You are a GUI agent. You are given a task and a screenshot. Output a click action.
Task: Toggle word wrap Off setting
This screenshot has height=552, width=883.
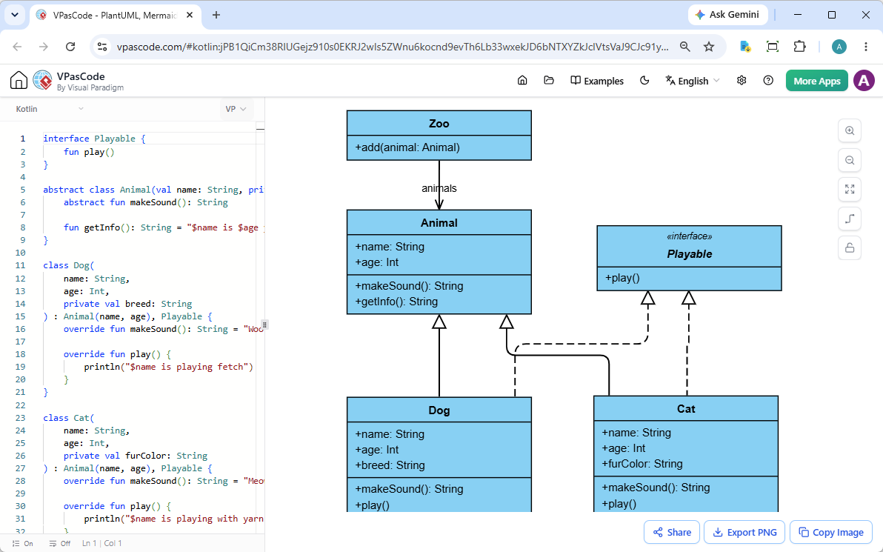(60, 544)
